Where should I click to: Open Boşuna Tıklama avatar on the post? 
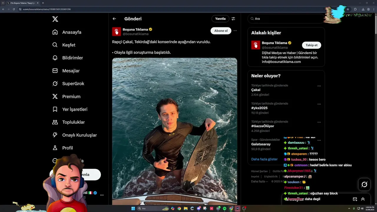117,32
